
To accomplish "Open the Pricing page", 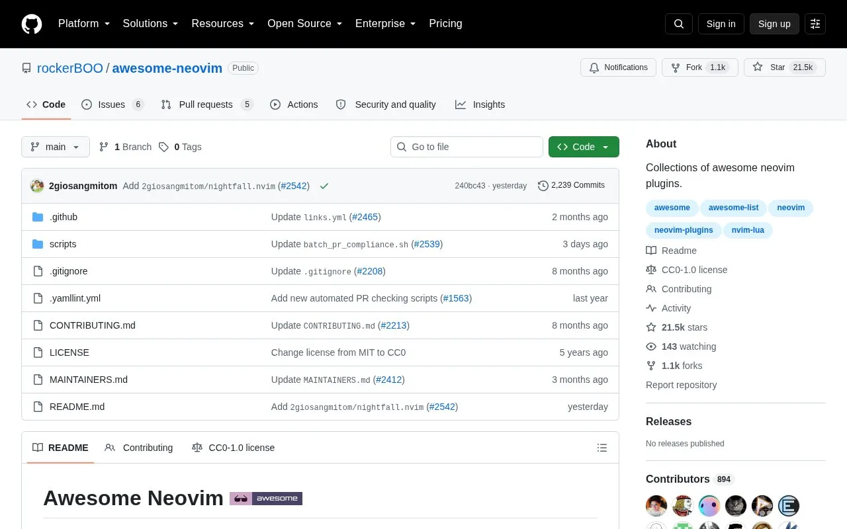I will pos(445,24).
